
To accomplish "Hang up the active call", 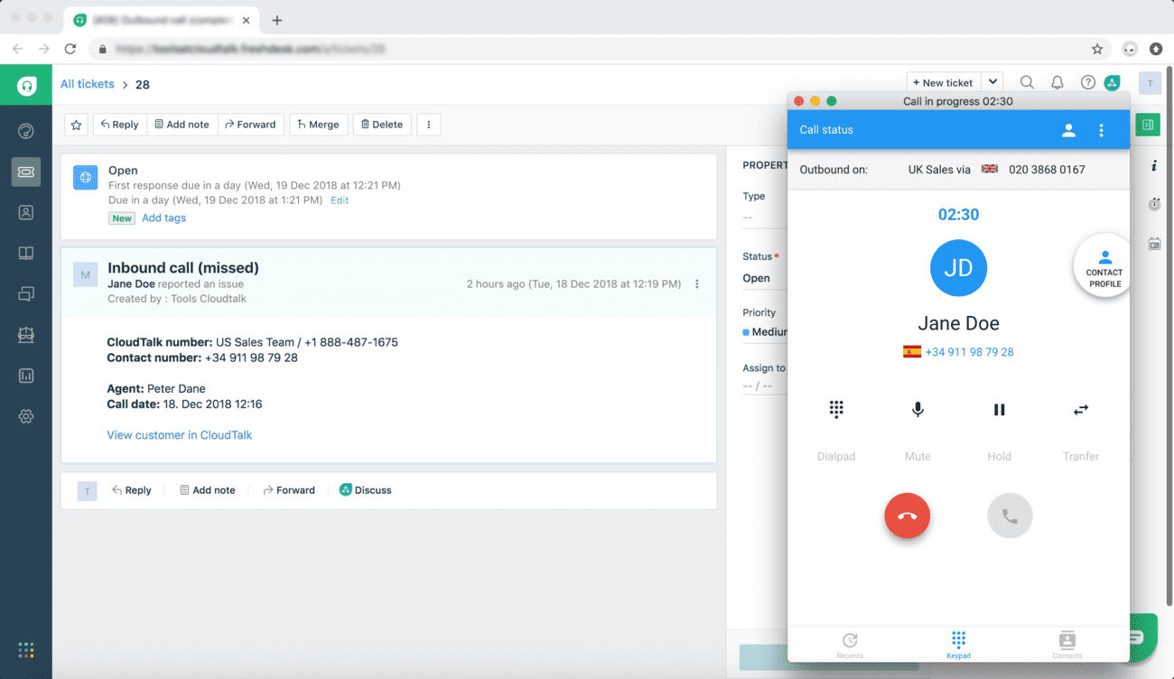I will (907, 516).
